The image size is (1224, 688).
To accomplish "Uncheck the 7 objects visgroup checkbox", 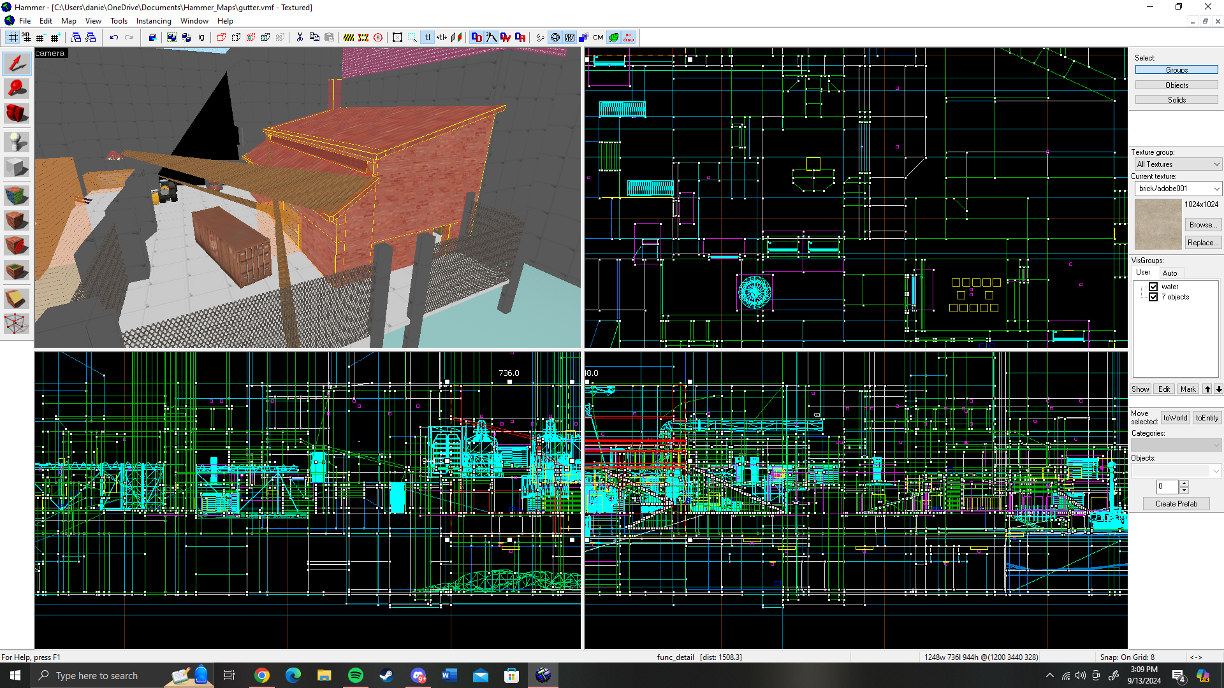I will click(x=1153, y=297).
